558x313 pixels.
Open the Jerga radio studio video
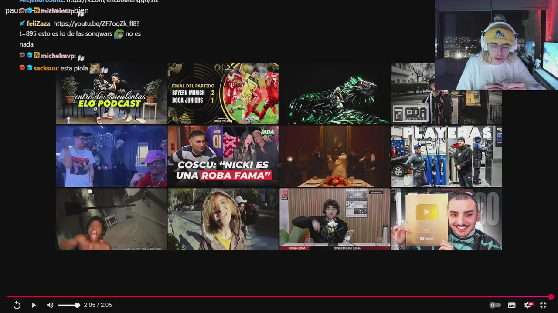click(335, 219)
